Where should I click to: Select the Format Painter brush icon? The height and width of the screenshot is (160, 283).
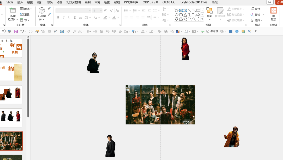click(x=68, y=31)
